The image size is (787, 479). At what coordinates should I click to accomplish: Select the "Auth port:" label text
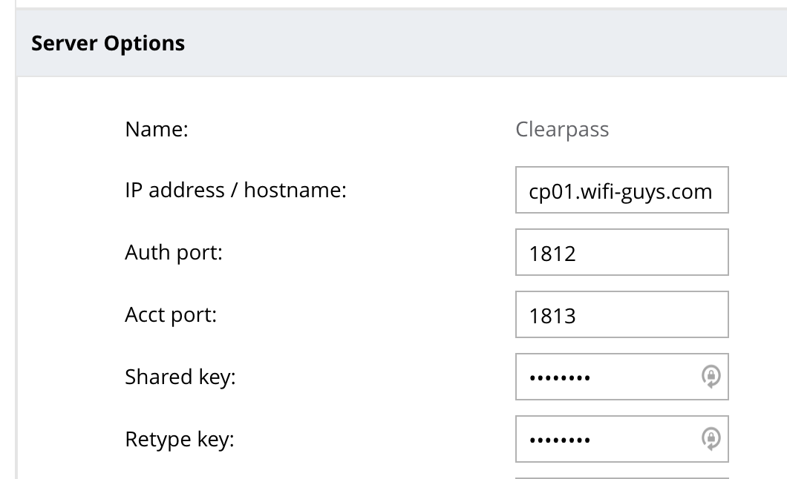[x=174, y=253]
